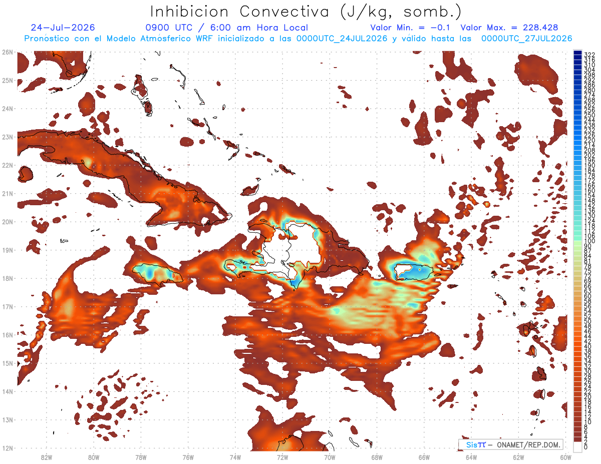The height and width of the screenshot is (464, 601).
Task: Click the 62W longitude label
Action: point(518,457)
